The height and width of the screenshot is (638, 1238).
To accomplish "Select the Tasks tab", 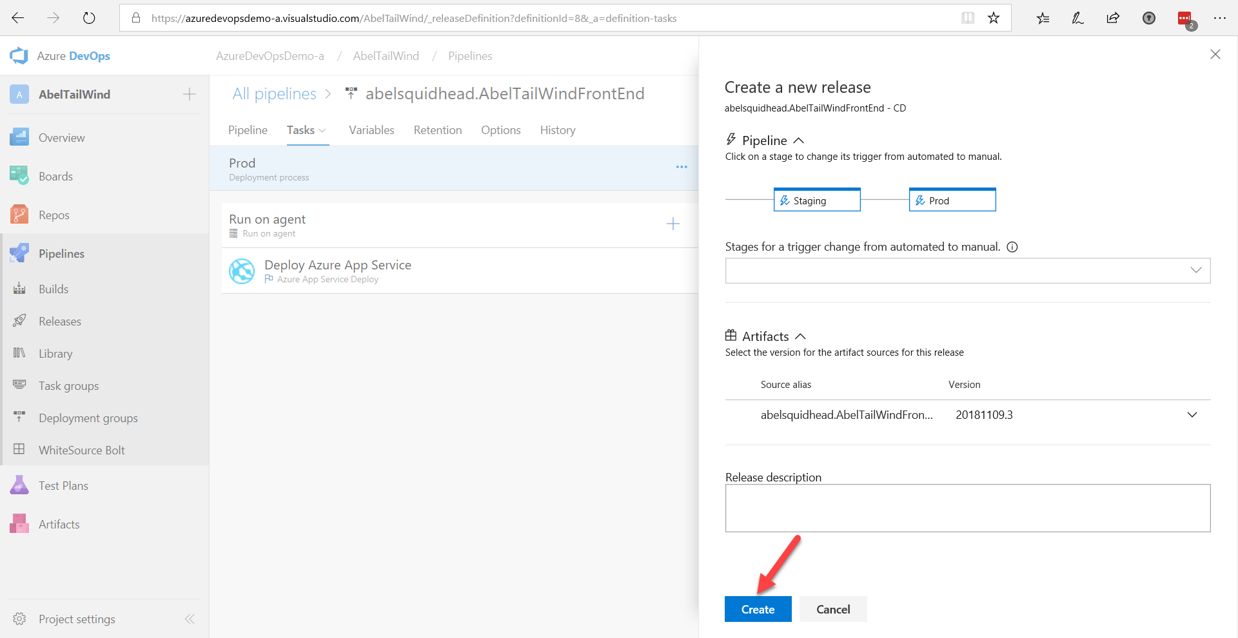I will [300, 130].
